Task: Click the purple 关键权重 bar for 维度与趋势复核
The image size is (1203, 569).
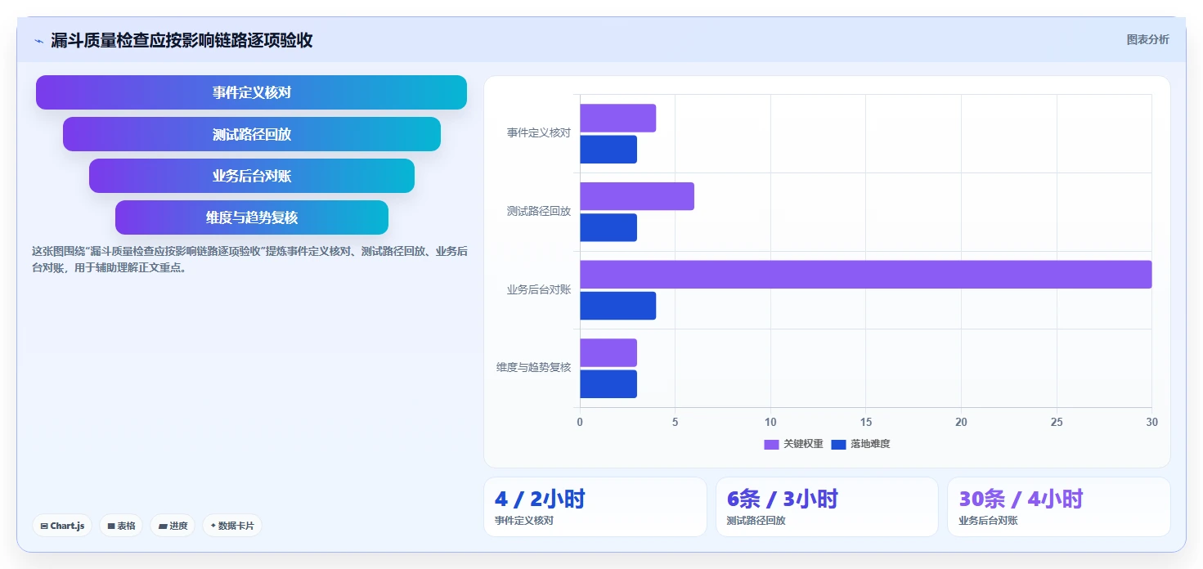Action: tap(608, 352)
